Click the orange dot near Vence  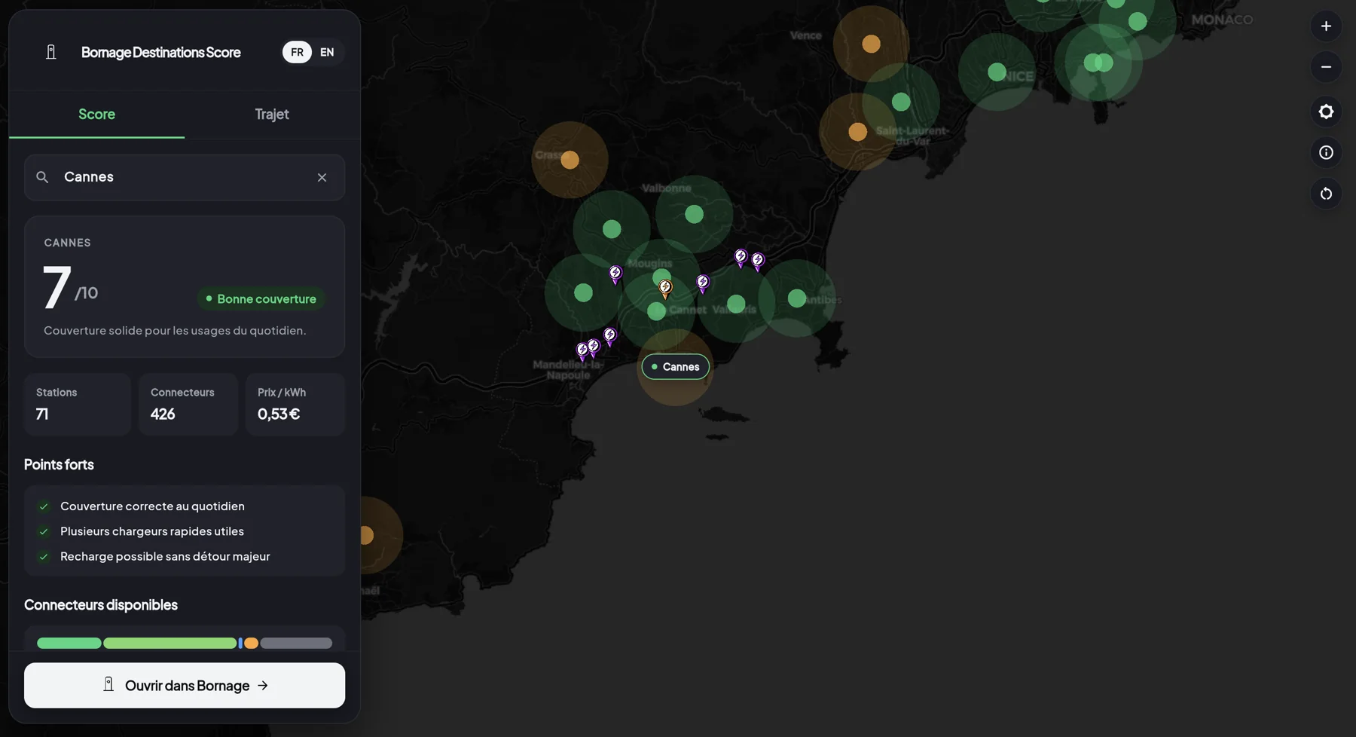tap(871, 44)
